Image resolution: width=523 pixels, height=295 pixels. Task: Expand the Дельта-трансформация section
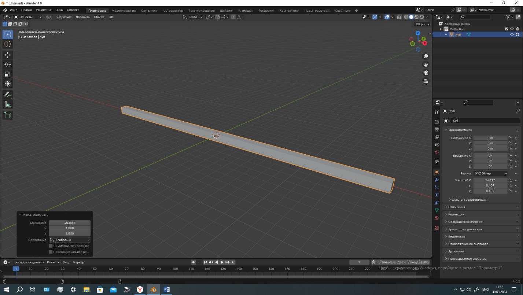click(469, 200)
